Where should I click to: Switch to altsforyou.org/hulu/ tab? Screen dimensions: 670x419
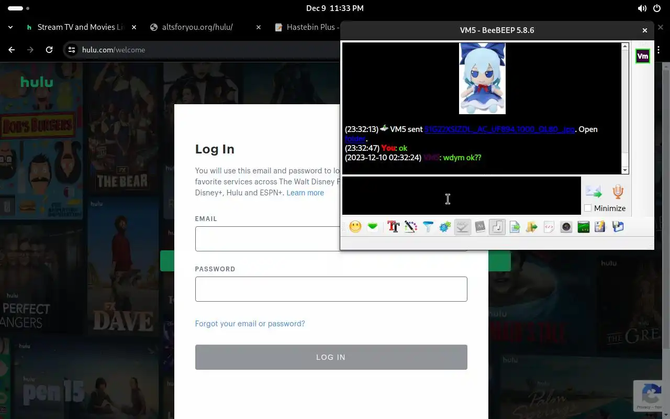[x=197, y=27]
